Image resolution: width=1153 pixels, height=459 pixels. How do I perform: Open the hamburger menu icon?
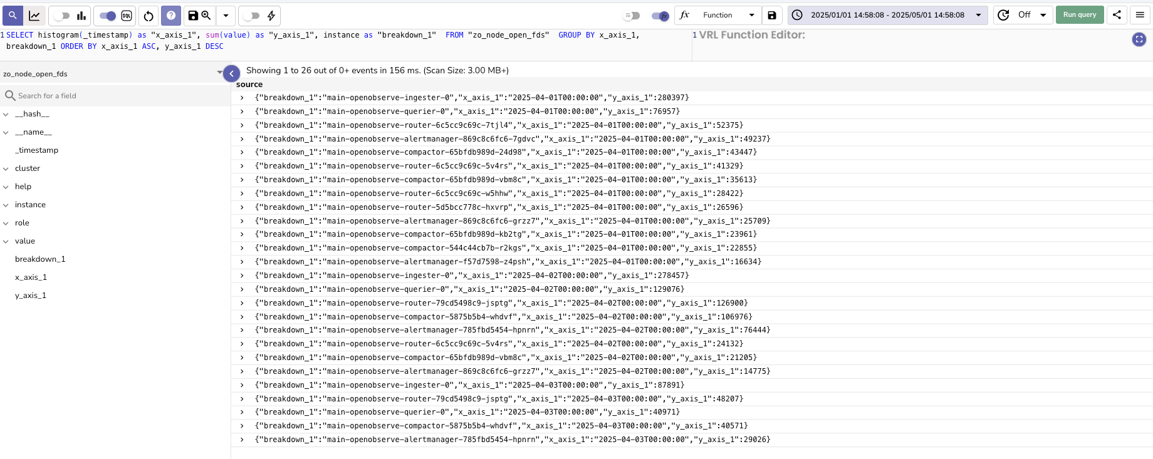(1140, 15)
